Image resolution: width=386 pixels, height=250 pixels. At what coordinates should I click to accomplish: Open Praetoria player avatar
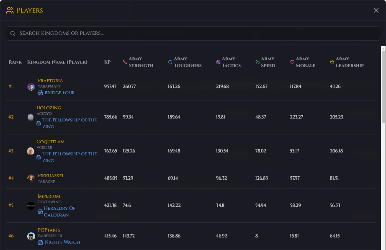[x=31, y=87]
